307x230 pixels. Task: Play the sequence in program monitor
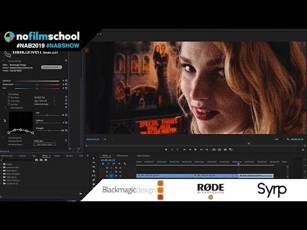[196, 149]
